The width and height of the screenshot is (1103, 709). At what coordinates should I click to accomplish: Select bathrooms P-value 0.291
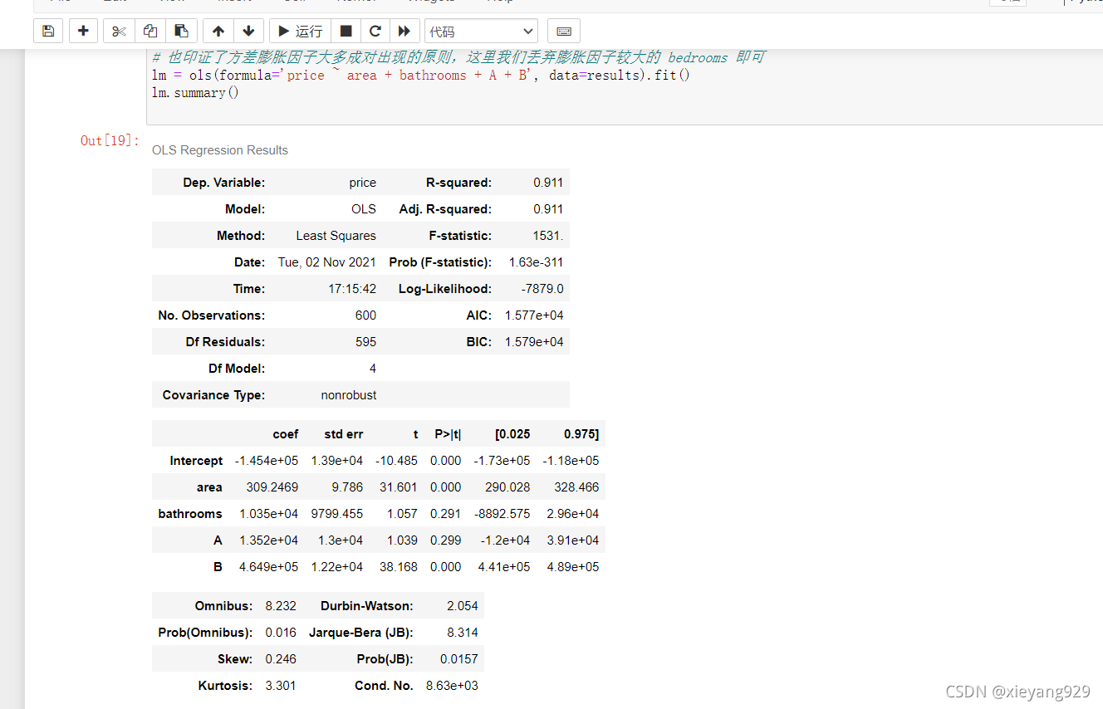click(x=445, y=514)
